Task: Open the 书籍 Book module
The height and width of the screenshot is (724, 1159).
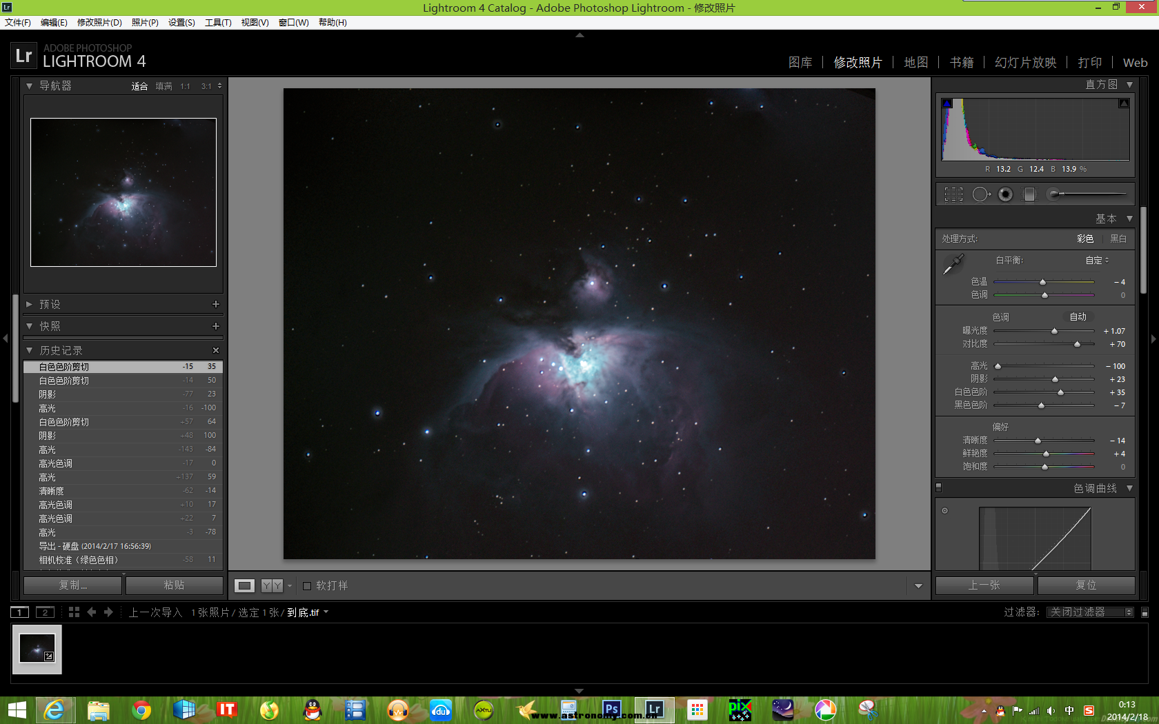Action: [x=962, y=63]
